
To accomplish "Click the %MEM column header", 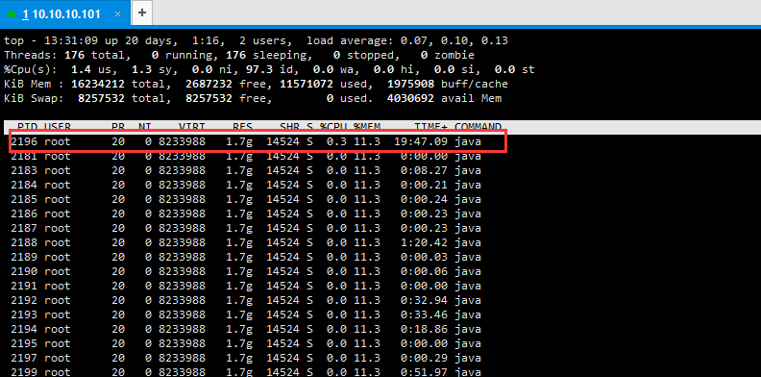I will coord(367,127).
